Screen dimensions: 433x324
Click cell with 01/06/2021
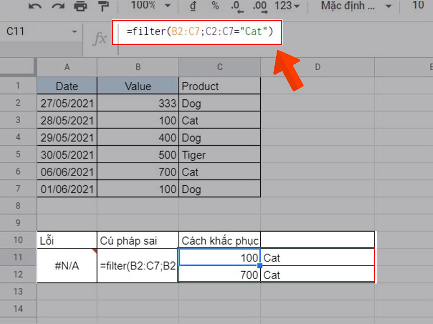[x=67, y=188]
